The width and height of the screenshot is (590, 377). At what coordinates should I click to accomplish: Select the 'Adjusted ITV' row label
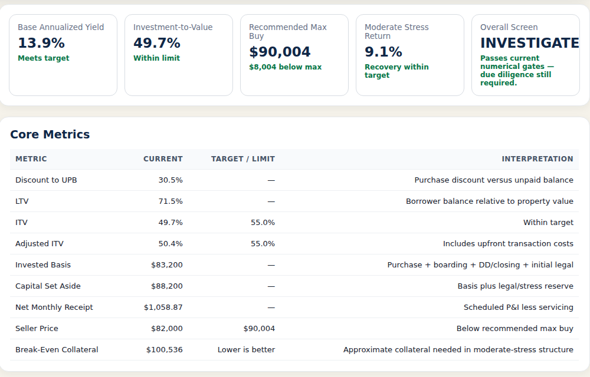pos(40,244)
